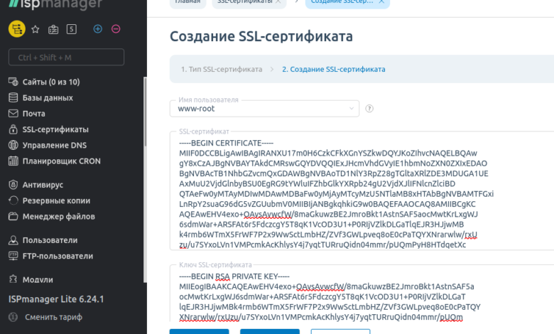Click the collapse-all minus circle icon
Screen dimensions: 554x334
[x=116, y=29]
